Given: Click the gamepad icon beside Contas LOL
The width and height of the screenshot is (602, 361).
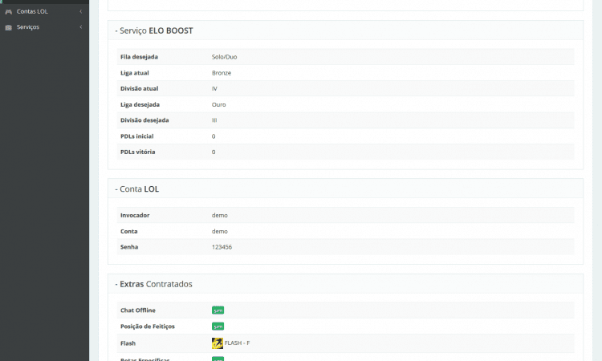Looking at the screenshot, I should (x=9, y=12).
